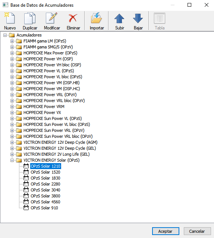Expand HOPPECKE Power VRM folder

point(12,107)
